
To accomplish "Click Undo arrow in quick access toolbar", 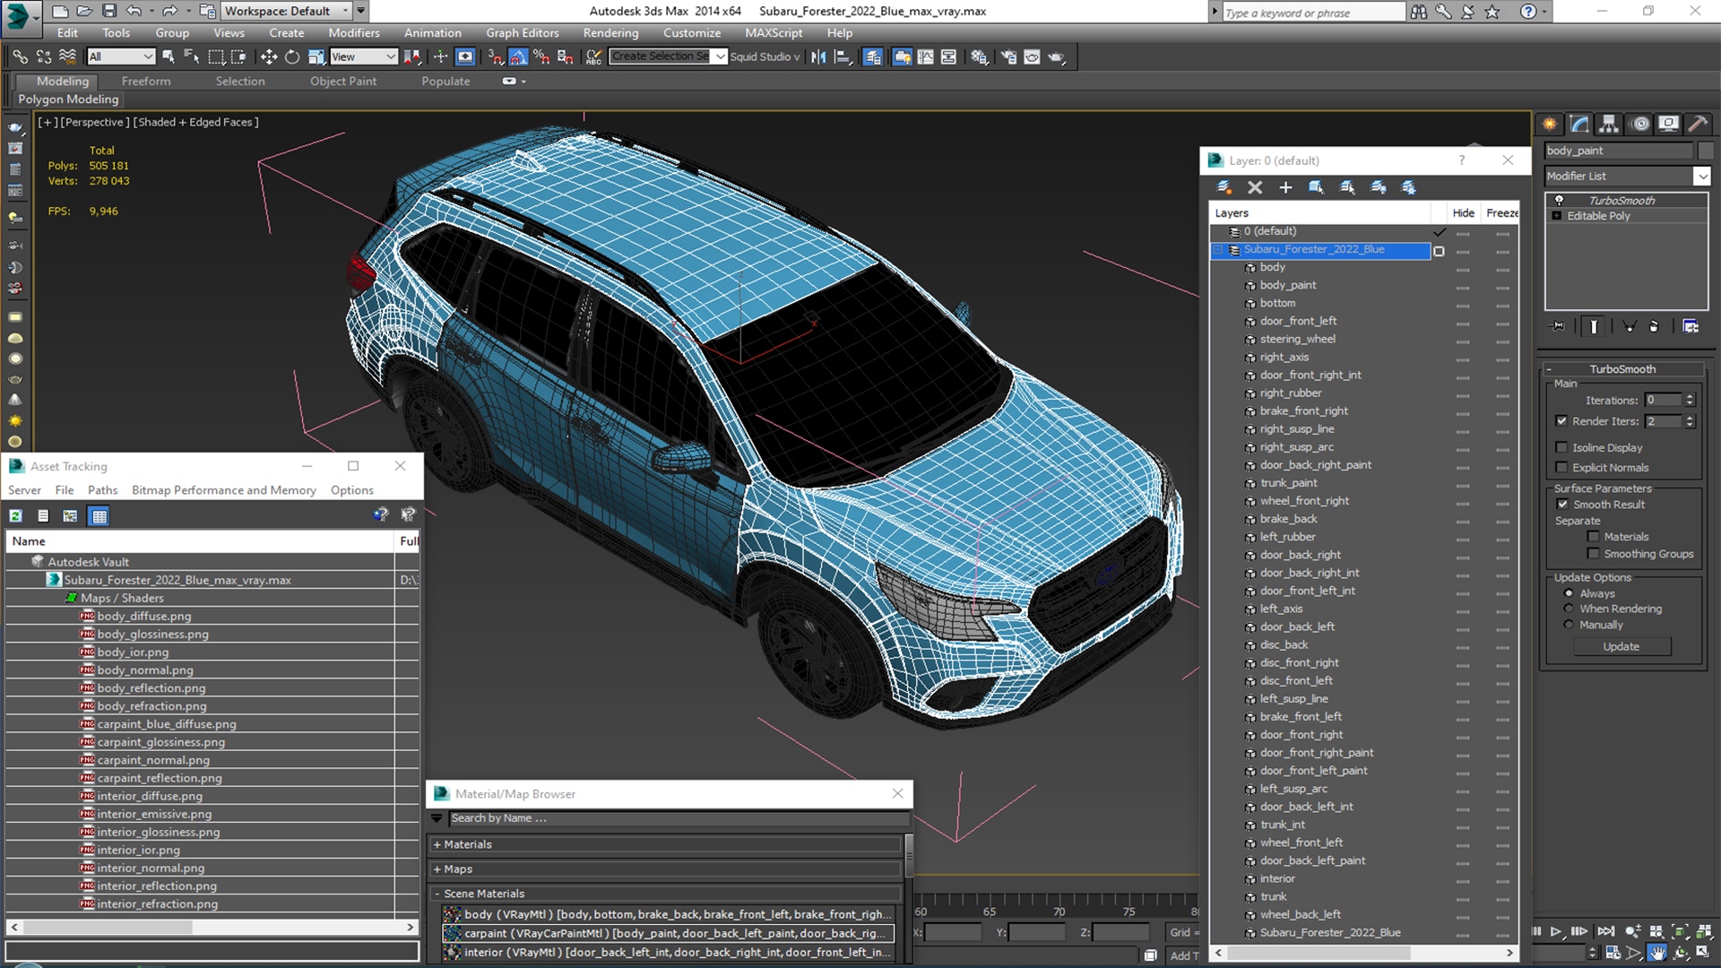I will pos(134,11).
